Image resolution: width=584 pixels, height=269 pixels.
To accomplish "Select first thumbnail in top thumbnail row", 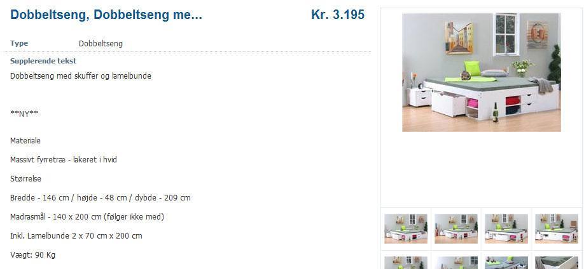I will point(406,228).
